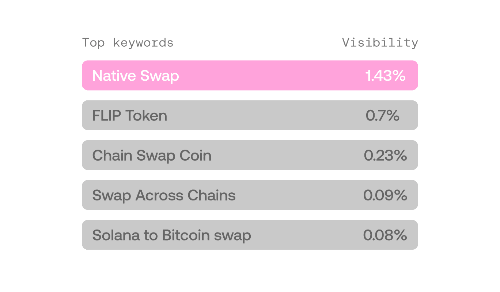Click the Native Swap keyword text
This screenshot has height=292, width=500.
coord(136,76)
